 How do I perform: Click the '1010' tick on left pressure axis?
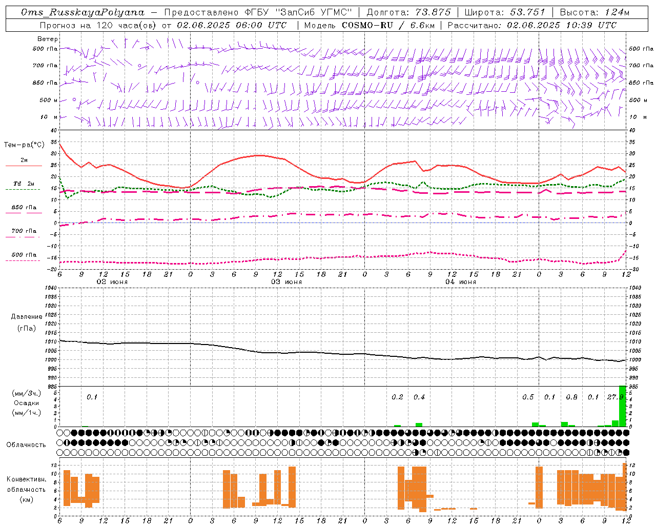point(51,341)
